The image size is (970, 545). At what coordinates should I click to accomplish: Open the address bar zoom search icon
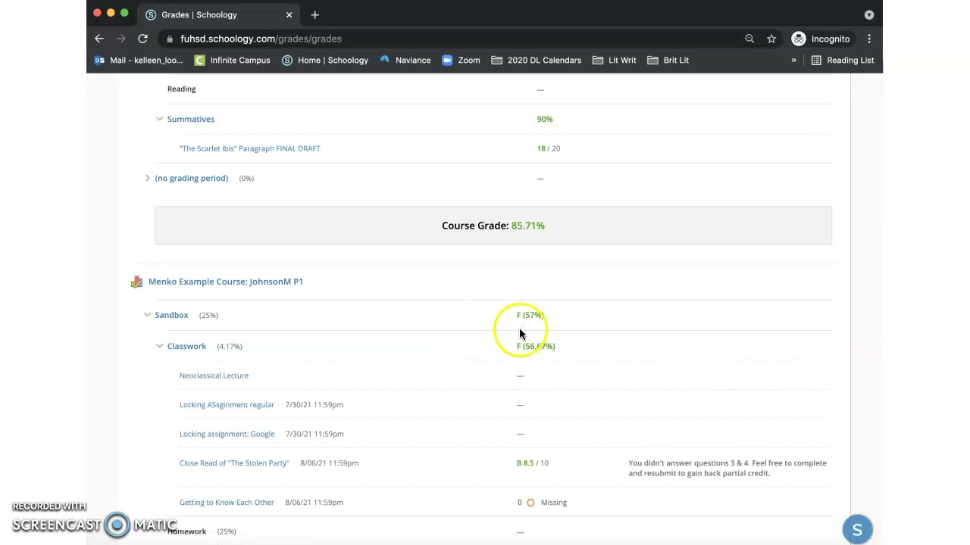(749, 39)
